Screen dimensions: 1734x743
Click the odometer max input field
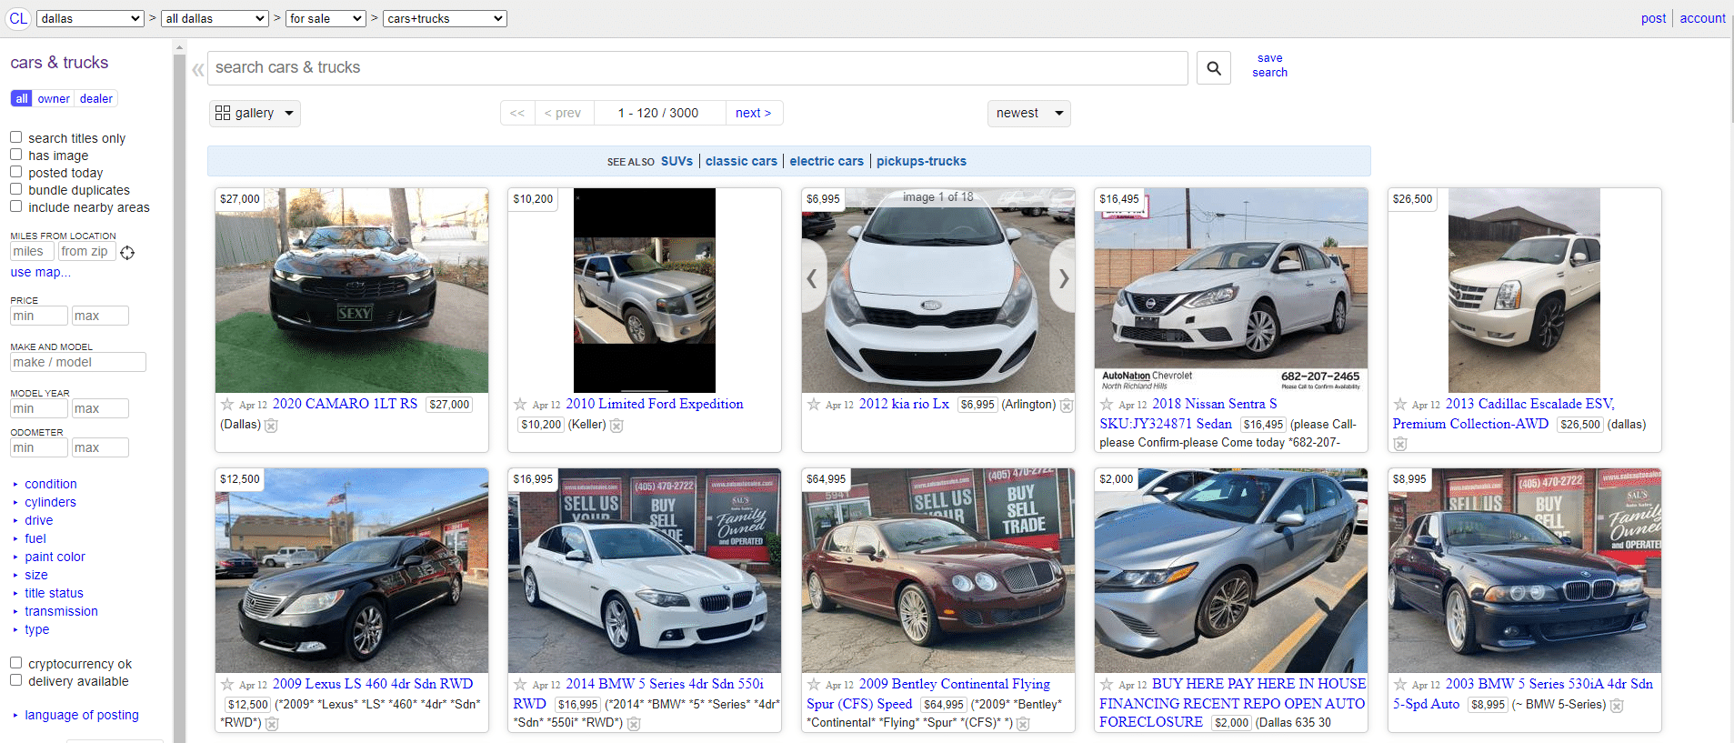tap(100, 447)
